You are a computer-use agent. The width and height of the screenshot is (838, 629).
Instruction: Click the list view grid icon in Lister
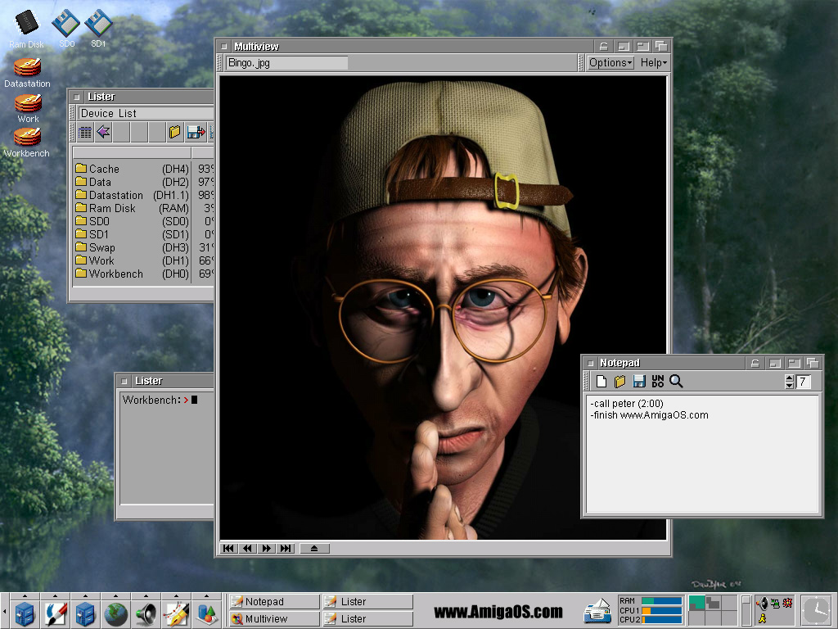click(85, 132)
